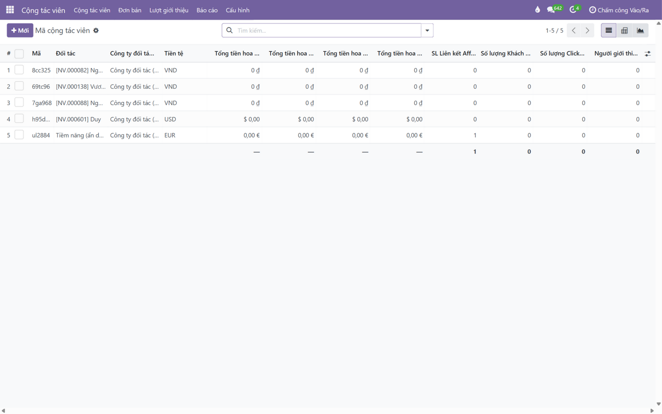The width and height of the screenshot is (662, 414).
Task: Go to the previous page of records
Action: pos(574,30)
